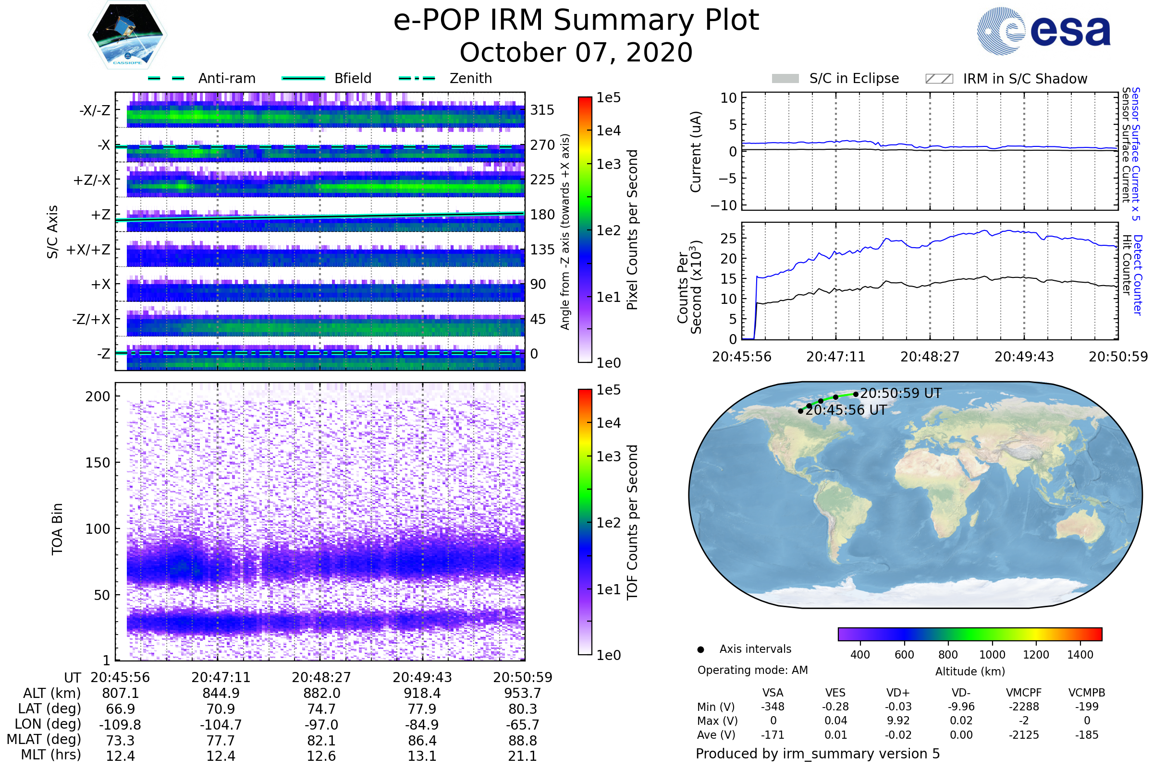This screenshot has height=768, width=1153.
Task: Click the 20:45:56 UT map track start point
Action: [x=800, y=411]
